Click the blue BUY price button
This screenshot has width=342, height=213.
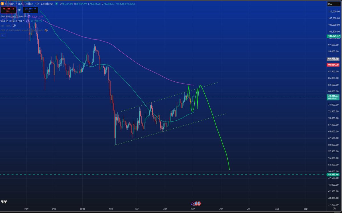tap(30, 10)
